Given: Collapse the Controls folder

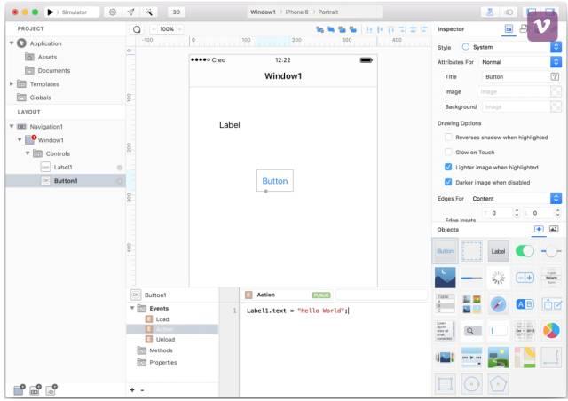Looking at the screenshot, I should [x=28, y=153].
